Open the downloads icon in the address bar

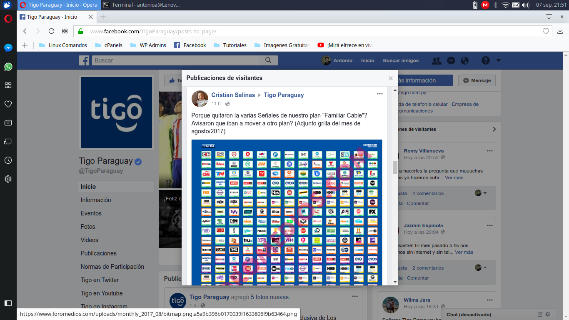[560, 31]
